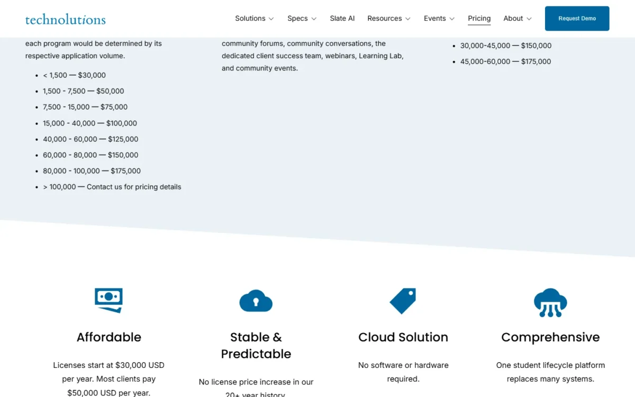Click the '1,500 - 7,500 — $50,000' row
This screenshot has height=397, width=635.
(x=84, y=91)
